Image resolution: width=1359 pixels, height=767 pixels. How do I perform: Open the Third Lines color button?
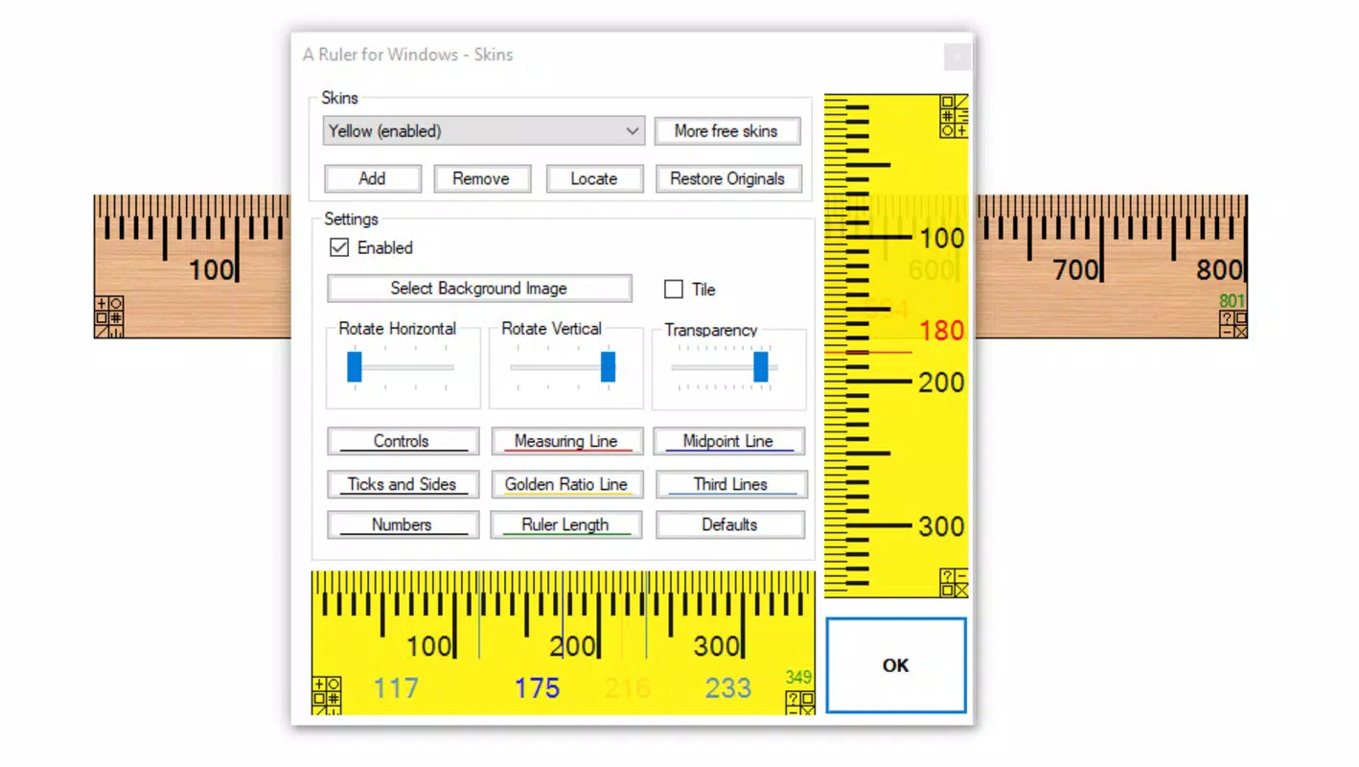[x=730, y=484]
